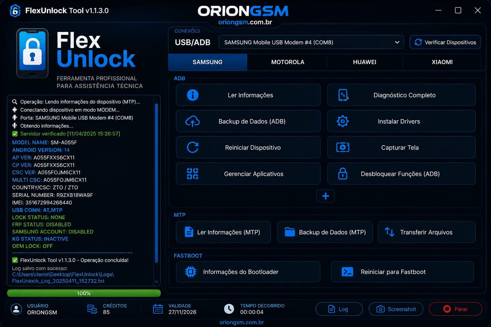Screen dimensions: 491x327
Task: Click the red stop icon in Parar
Action: [x=447, y=309]
